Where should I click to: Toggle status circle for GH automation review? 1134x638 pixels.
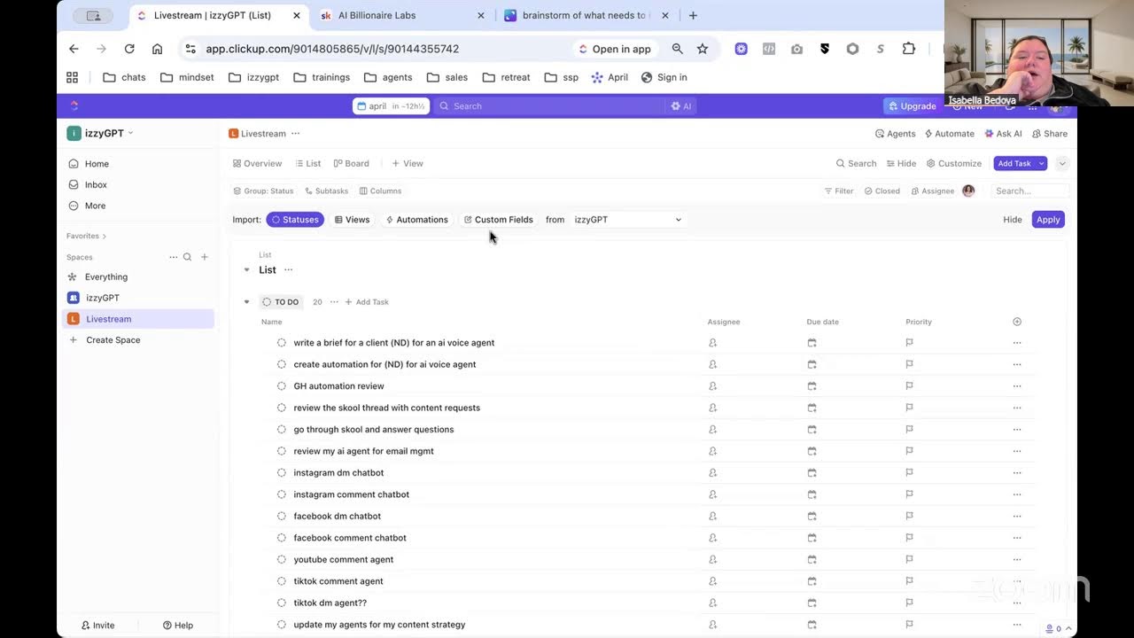pos(281,386)
